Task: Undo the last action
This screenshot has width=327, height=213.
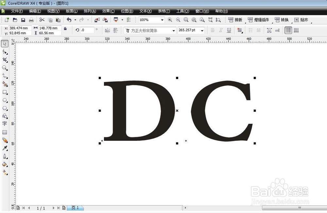Action: pyautogui.click(x=69, y=20)
